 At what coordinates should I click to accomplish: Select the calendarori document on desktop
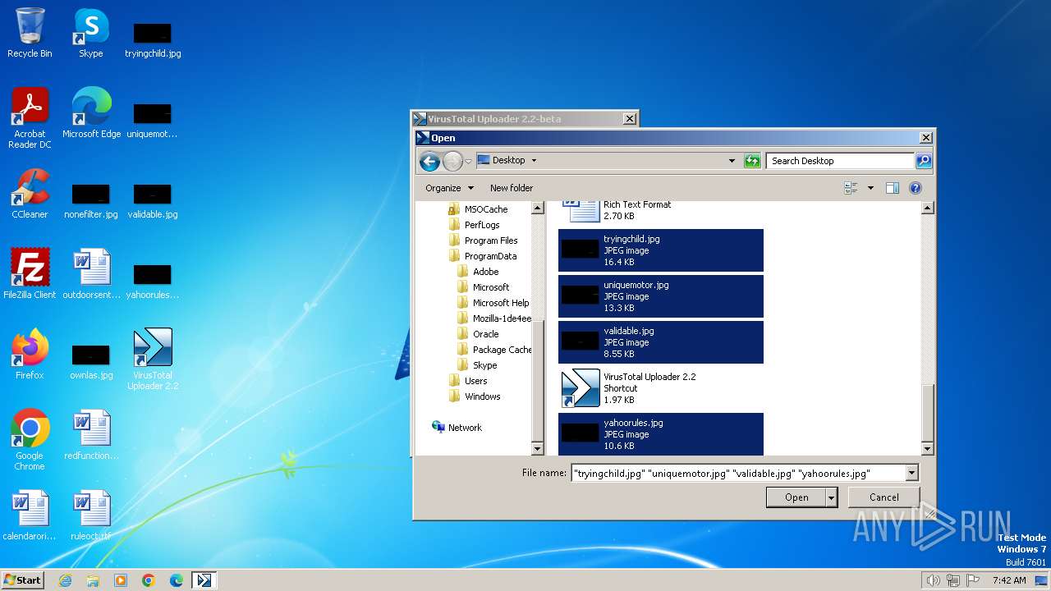(x=30, y=515)
